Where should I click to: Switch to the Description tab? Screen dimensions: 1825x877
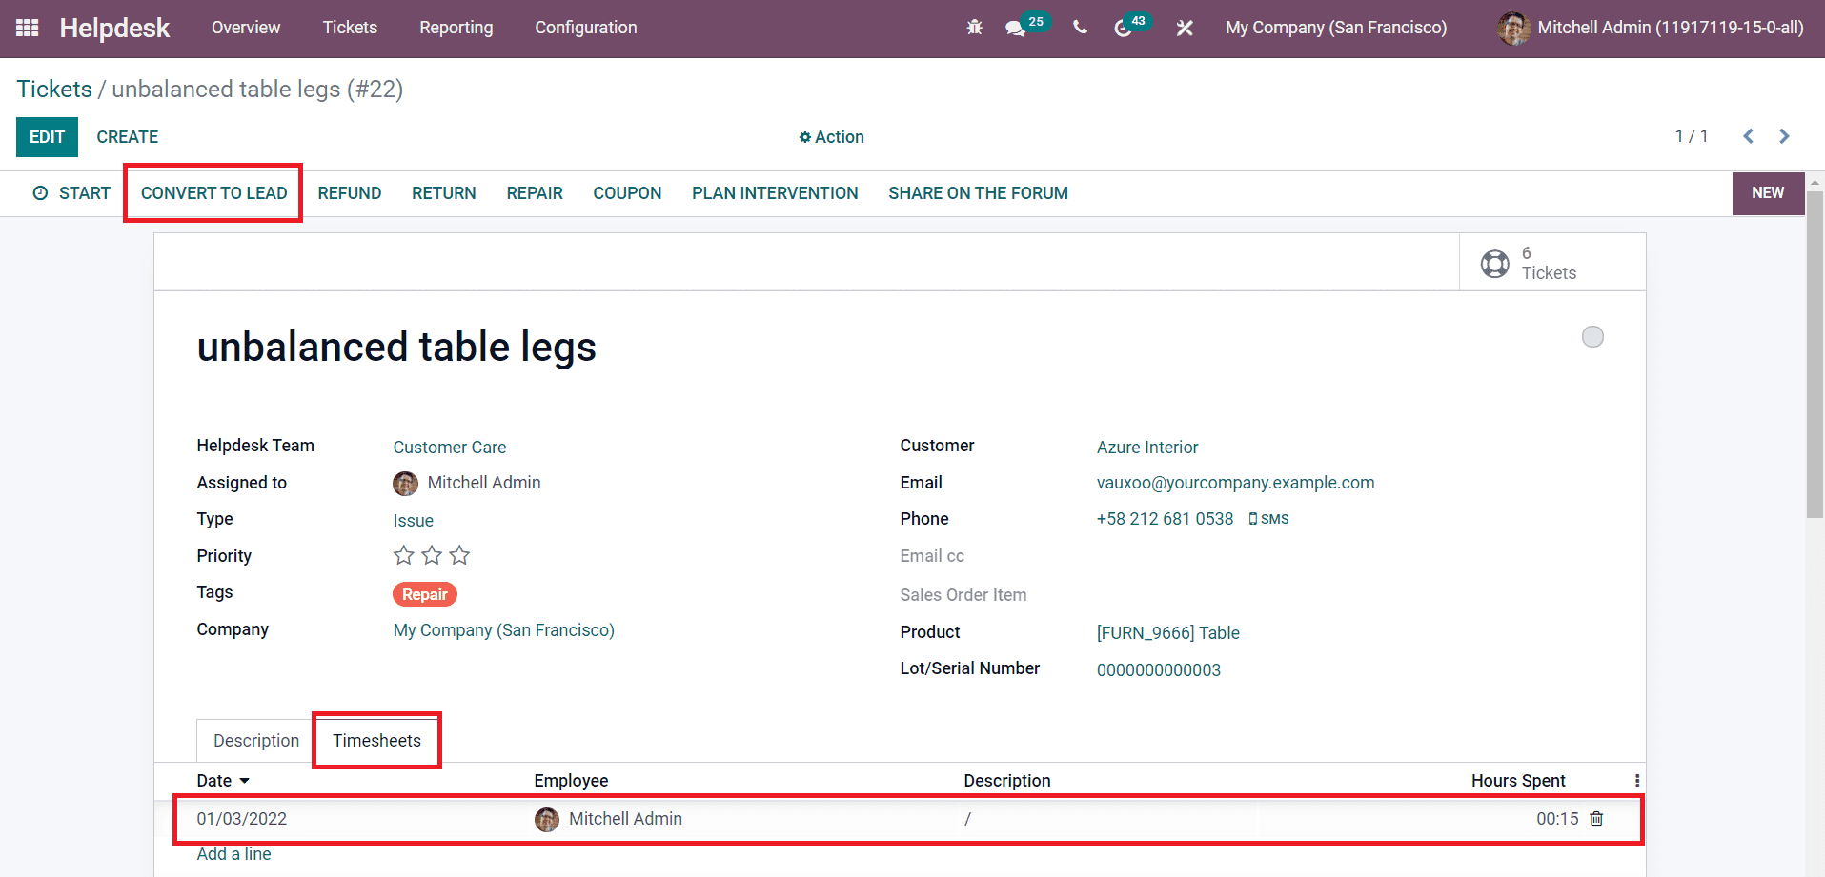coord(254,740)
